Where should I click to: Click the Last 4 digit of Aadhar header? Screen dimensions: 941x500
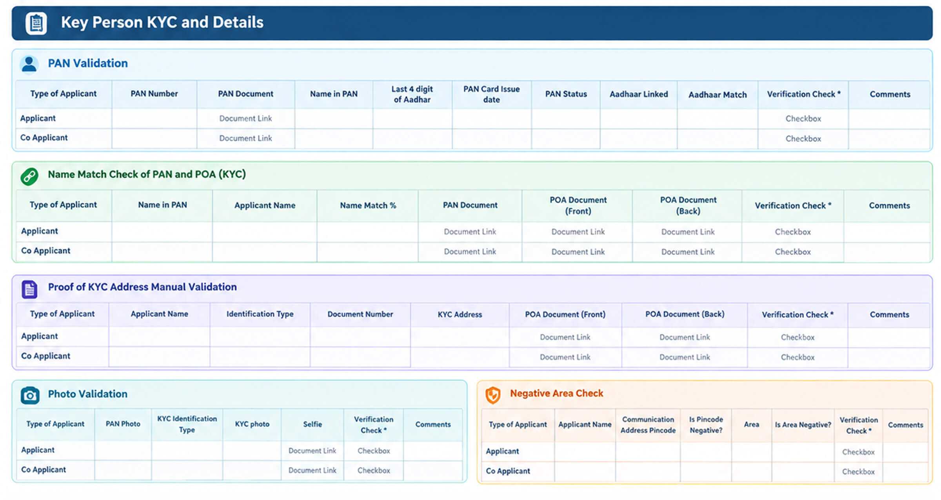pyautogui.click(x=412, y=94)
